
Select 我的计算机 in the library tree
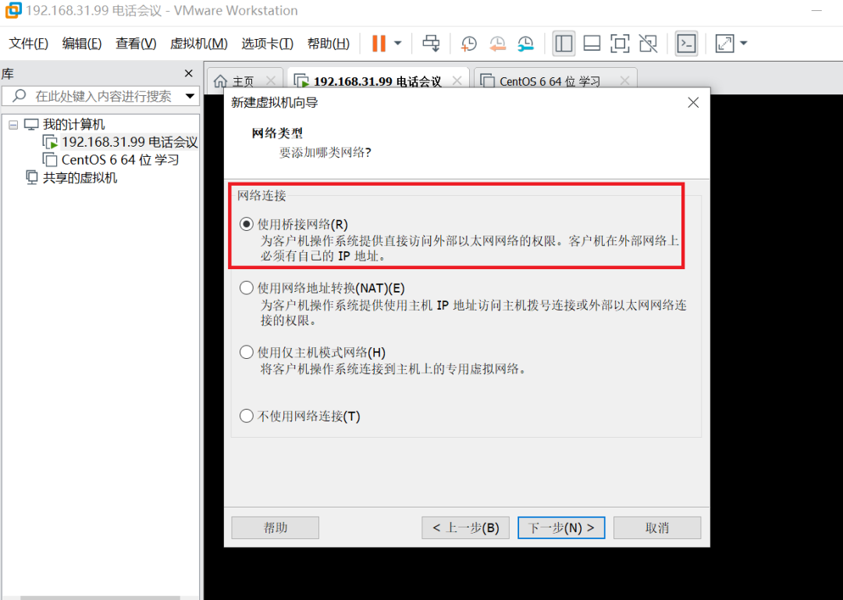coord(73,125)
